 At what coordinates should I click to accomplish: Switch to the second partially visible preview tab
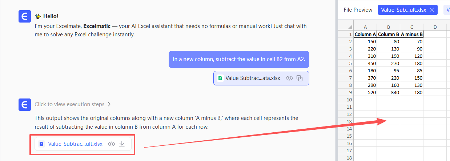pos(447,10)
